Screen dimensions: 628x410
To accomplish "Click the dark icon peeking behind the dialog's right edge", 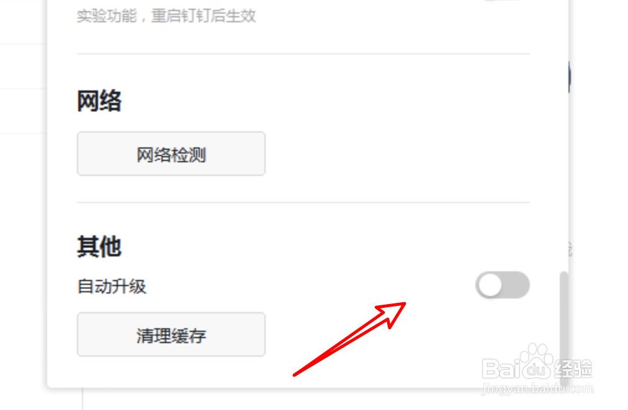I will pyautogui.click(x=569, y=76).
